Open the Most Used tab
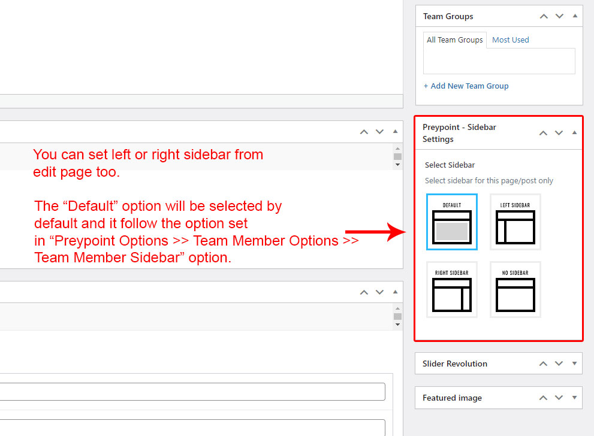 (511, 40)
